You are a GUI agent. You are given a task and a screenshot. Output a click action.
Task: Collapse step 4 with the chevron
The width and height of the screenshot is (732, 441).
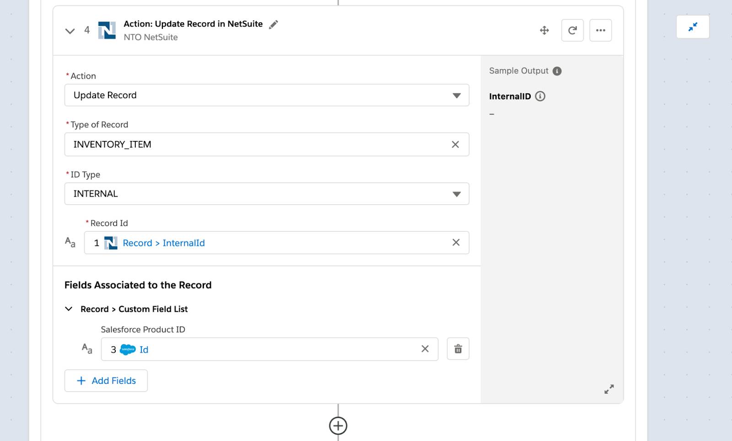point(70,31)
